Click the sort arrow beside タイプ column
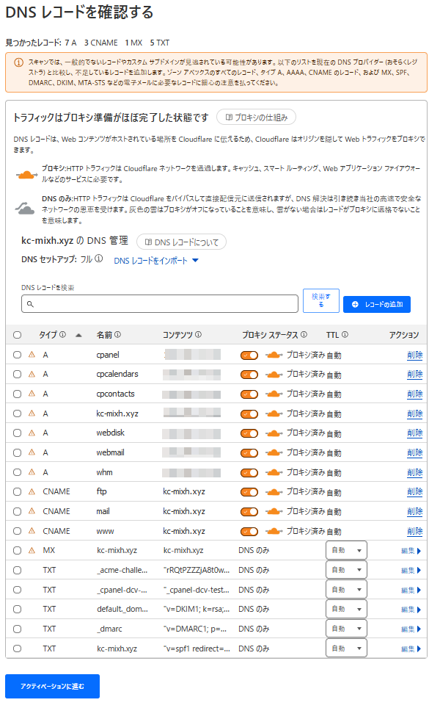This screenshot has width=440, height=708. click(x=78, y=335)
